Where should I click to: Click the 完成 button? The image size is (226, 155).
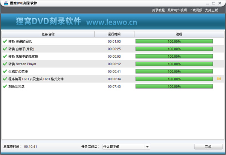(x=208, y=147)
